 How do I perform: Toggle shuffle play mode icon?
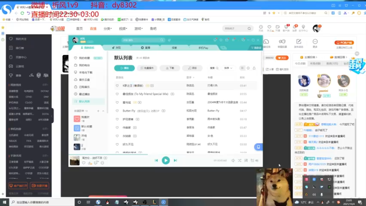[239, 161]
